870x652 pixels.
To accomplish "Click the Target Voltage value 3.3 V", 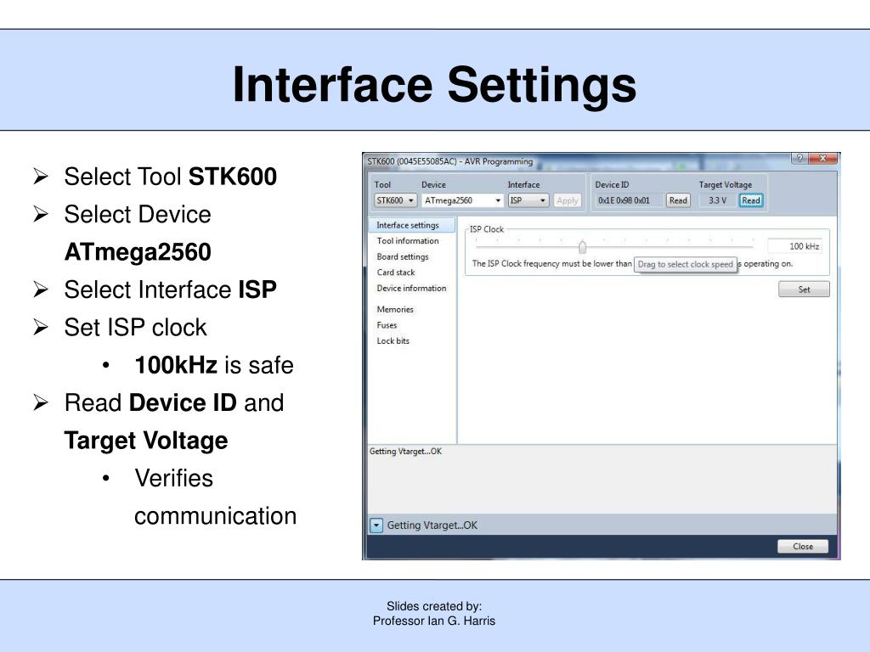I will [717, 200].
